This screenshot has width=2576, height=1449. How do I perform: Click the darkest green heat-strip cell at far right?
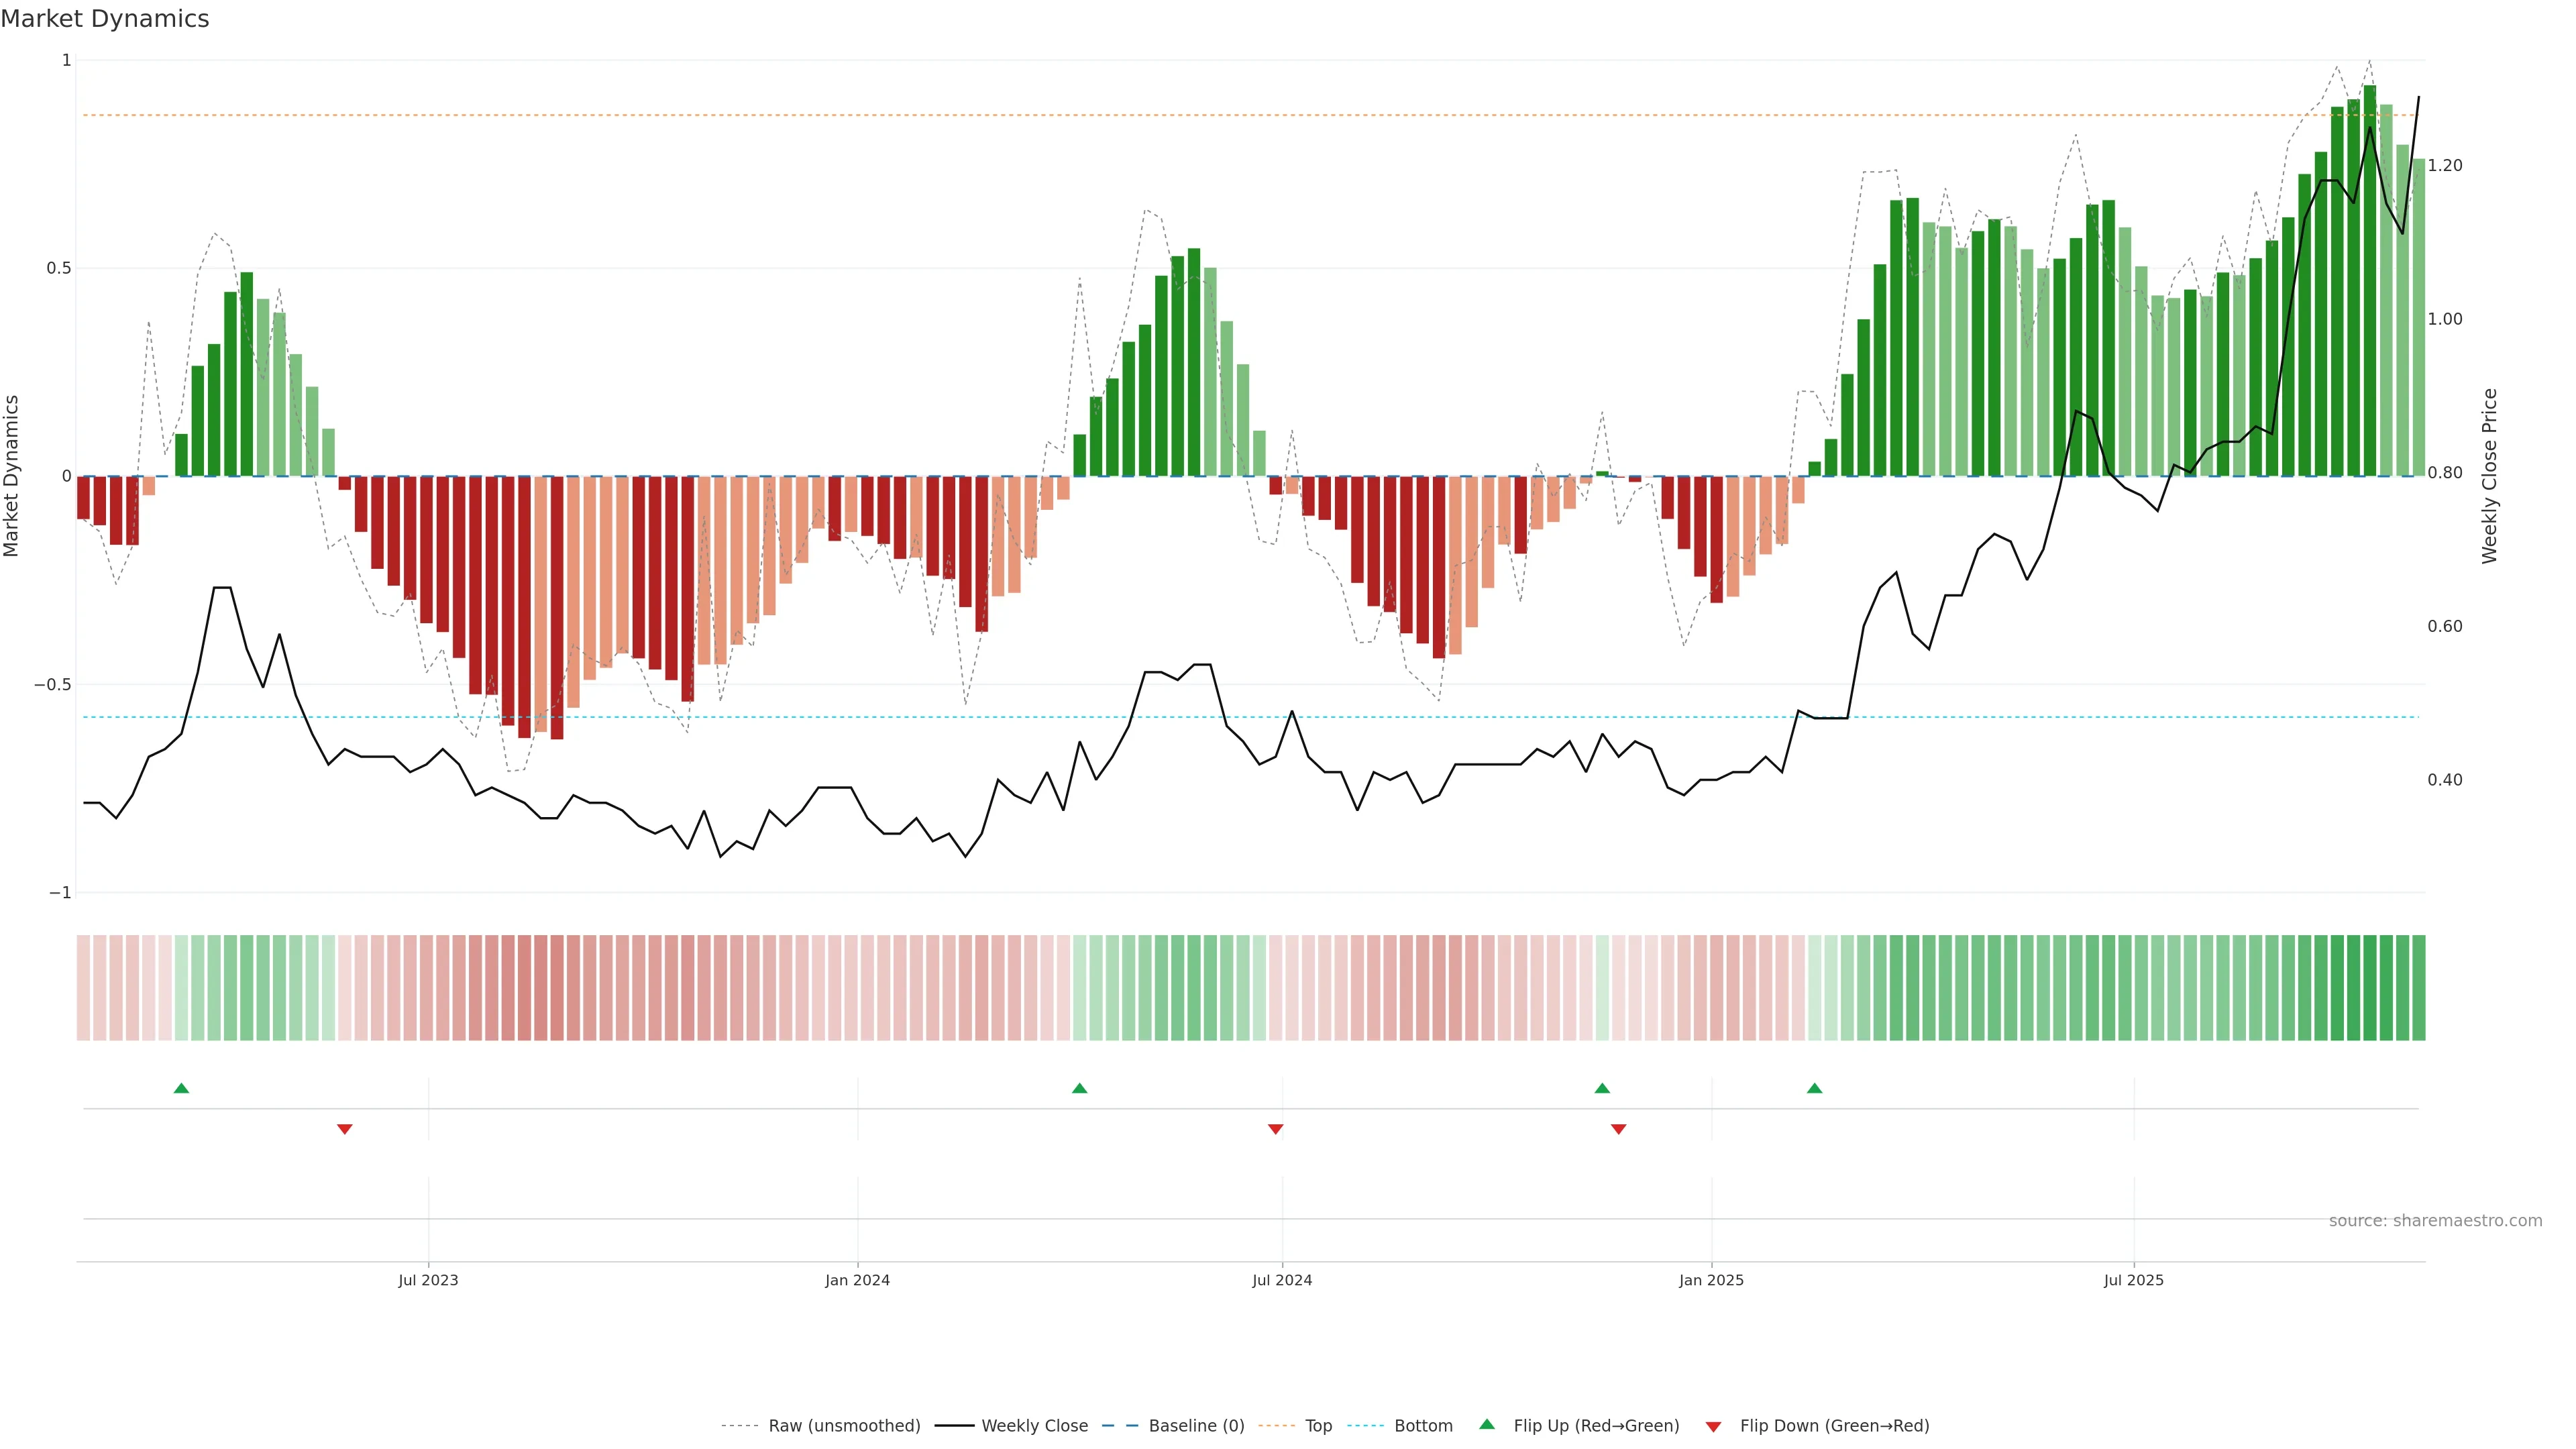click(2369, 988)
